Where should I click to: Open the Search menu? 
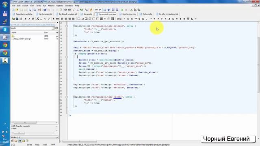point(25,6)
